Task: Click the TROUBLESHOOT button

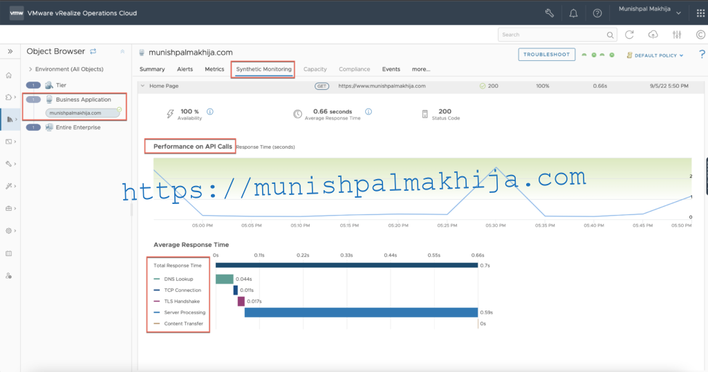Action: coord(546,54)
